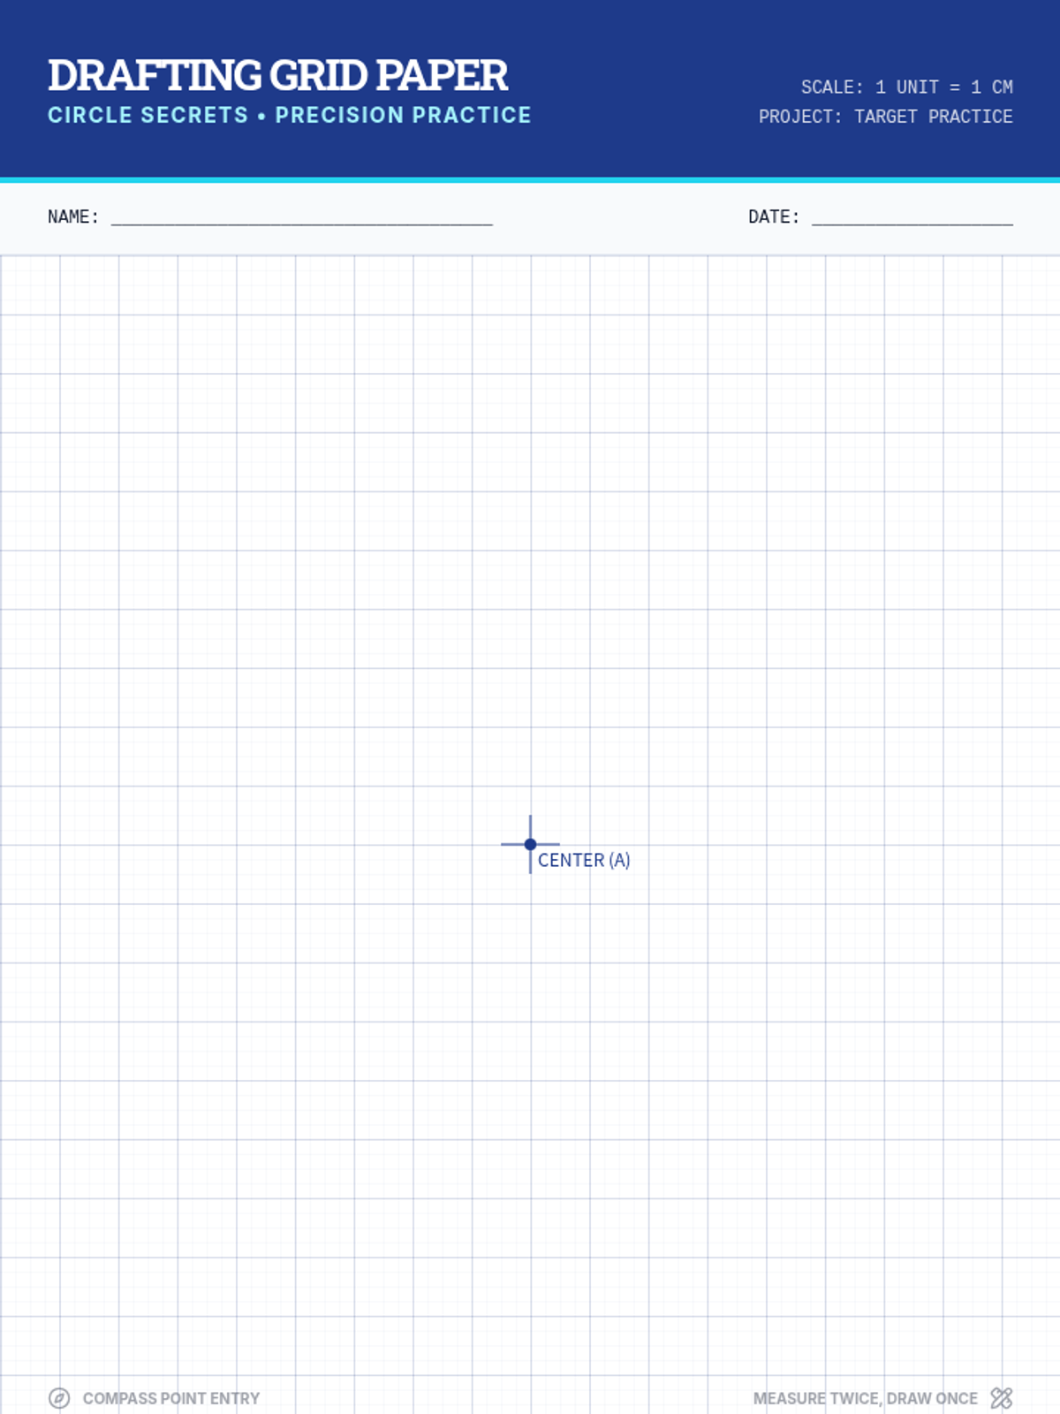Click the crossed pencil-ruler icon in footer
The height and width of the screenshot is (1414, 1060).
[1001, 1398]
